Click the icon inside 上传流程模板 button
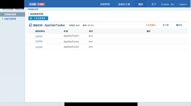191x106 pixels. 31,18
